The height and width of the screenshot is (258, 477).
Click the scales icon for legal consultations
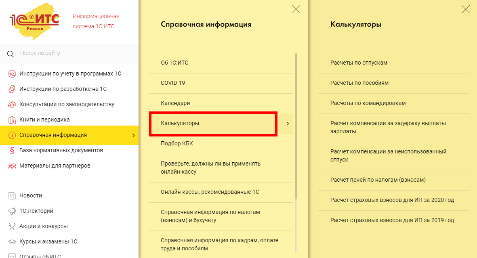pos(12,104)
